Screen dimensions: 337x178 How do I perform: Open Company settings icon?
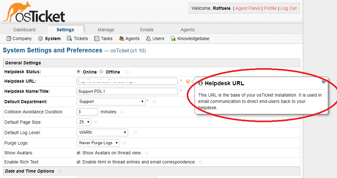click(9, 39)
